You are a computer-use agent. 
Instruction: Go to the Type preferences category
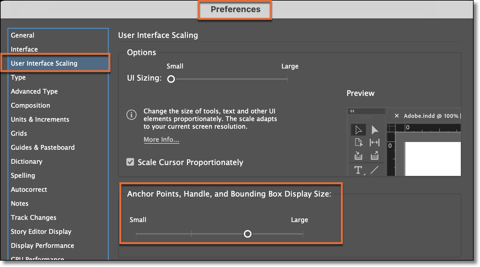(x=58, y=77)
